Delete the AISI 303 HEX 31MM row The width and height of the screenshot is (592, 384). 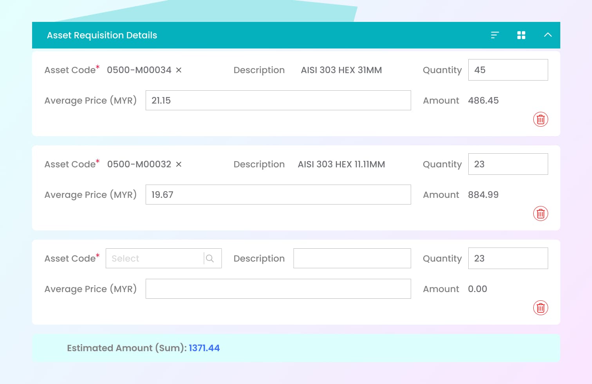540,119
